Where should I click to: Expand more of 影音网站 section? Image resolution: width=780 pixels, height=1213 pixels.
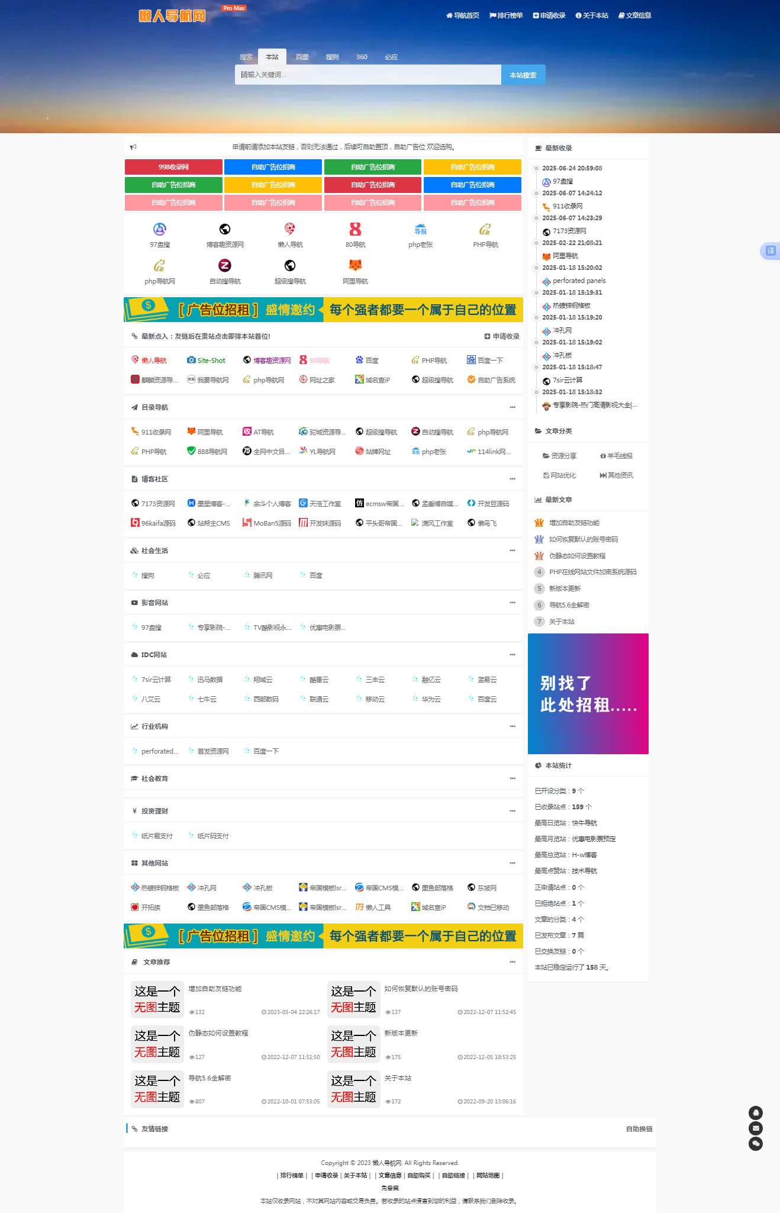coord(513,603)
